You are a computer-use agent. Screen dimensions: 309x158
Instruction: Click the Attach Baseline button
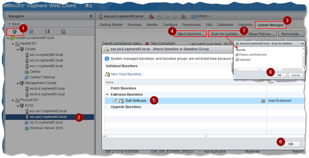point(190,34)
